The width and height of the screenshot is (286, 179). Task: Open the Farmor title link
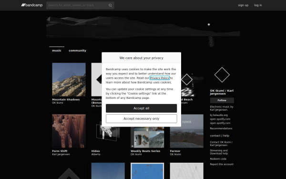(x=175, y=151)
